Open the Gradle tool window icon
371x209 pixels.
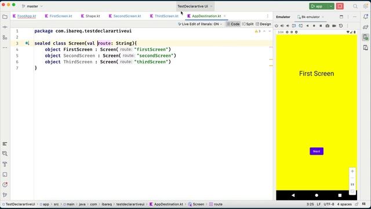(366, 27)
